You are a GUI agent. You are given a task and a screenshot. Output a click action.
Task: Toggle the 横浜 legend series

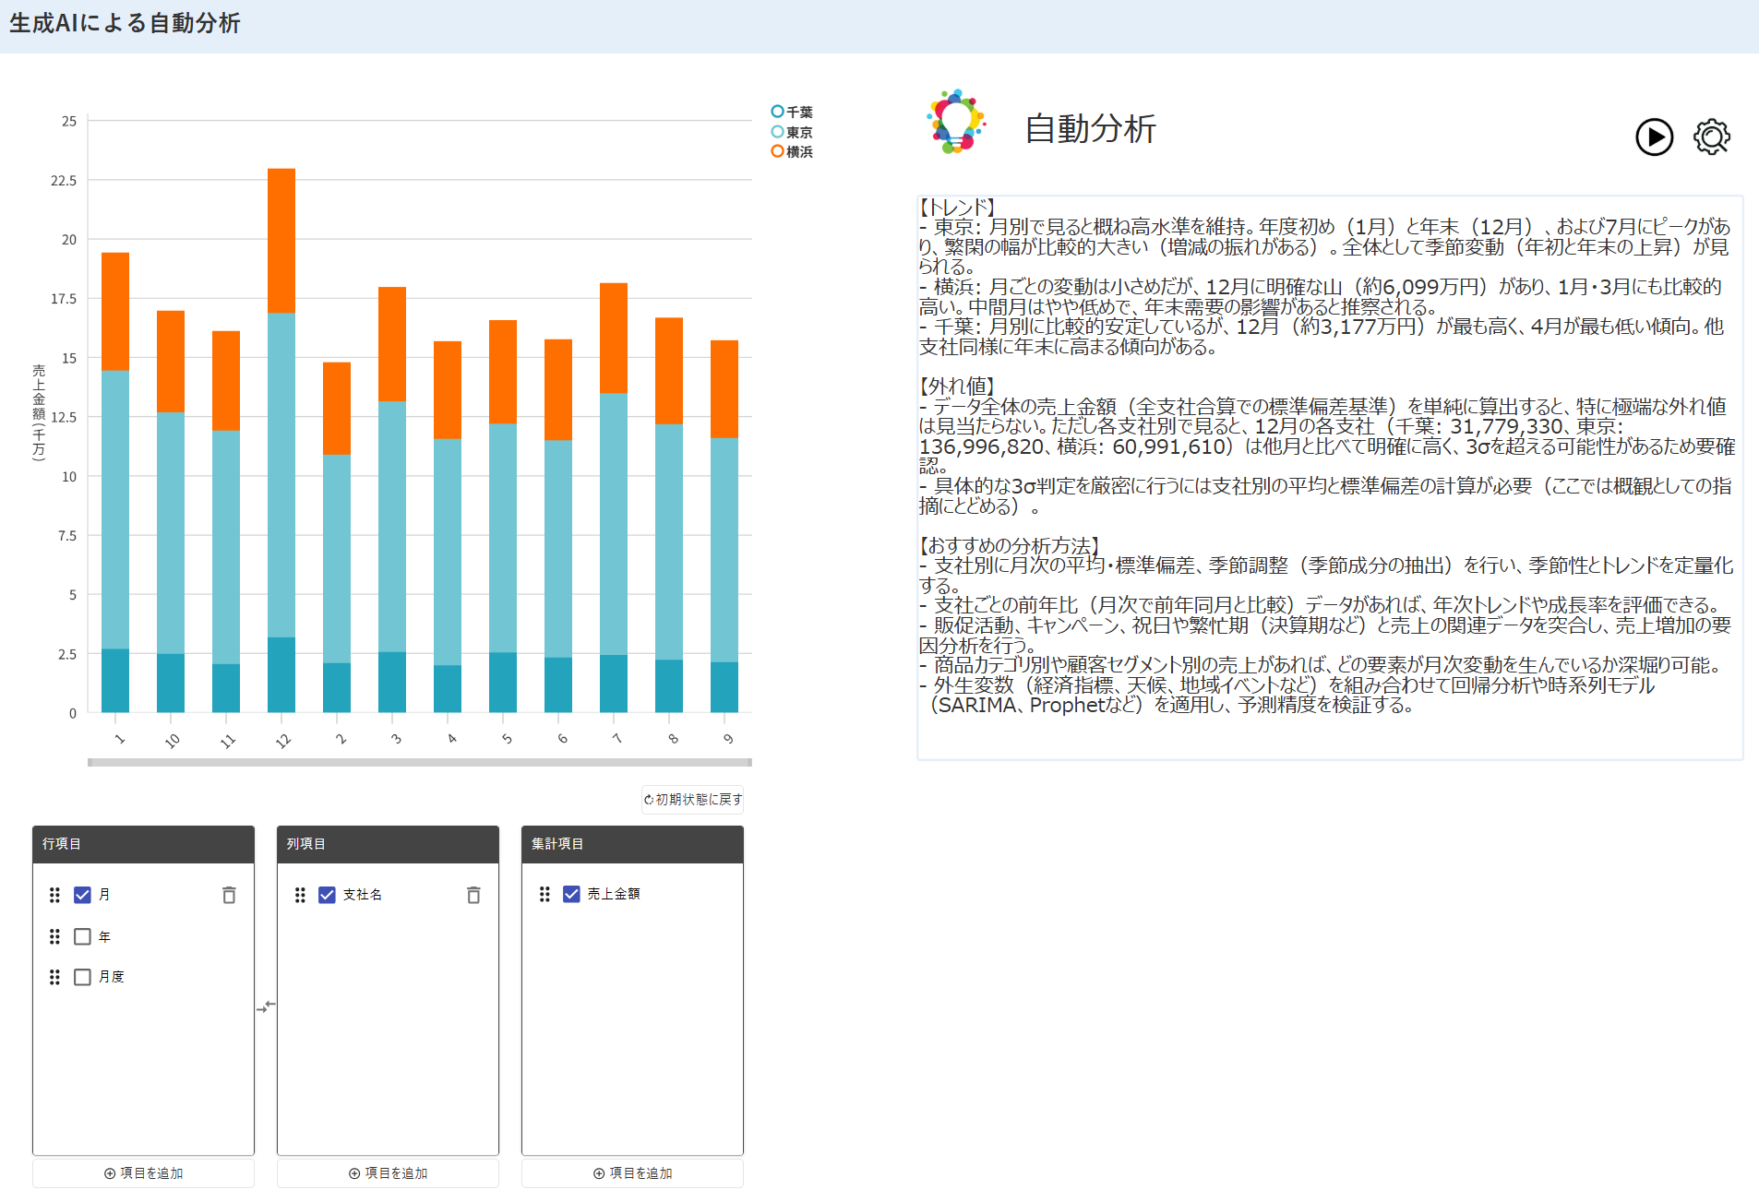coord(792,151)
